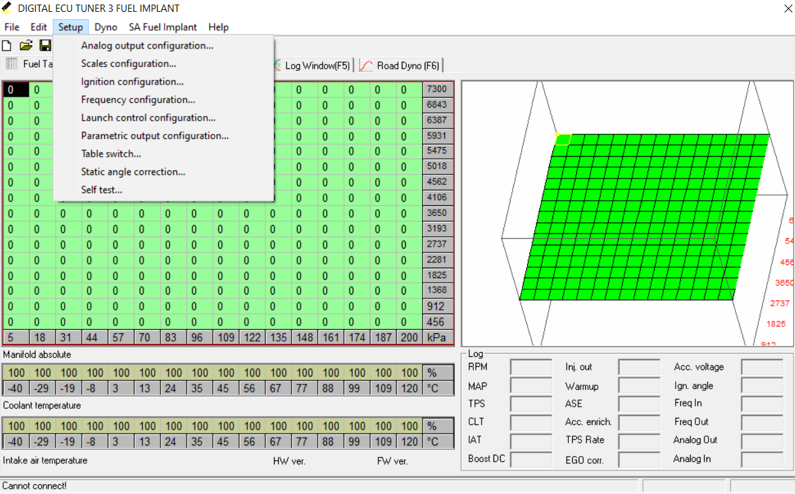Click the Acc. enrich. value field

639,422
